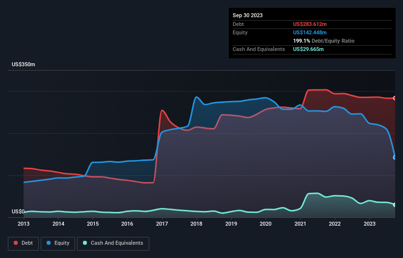Click the Equity value US$142.448m in tooltip

coord(310,32)
